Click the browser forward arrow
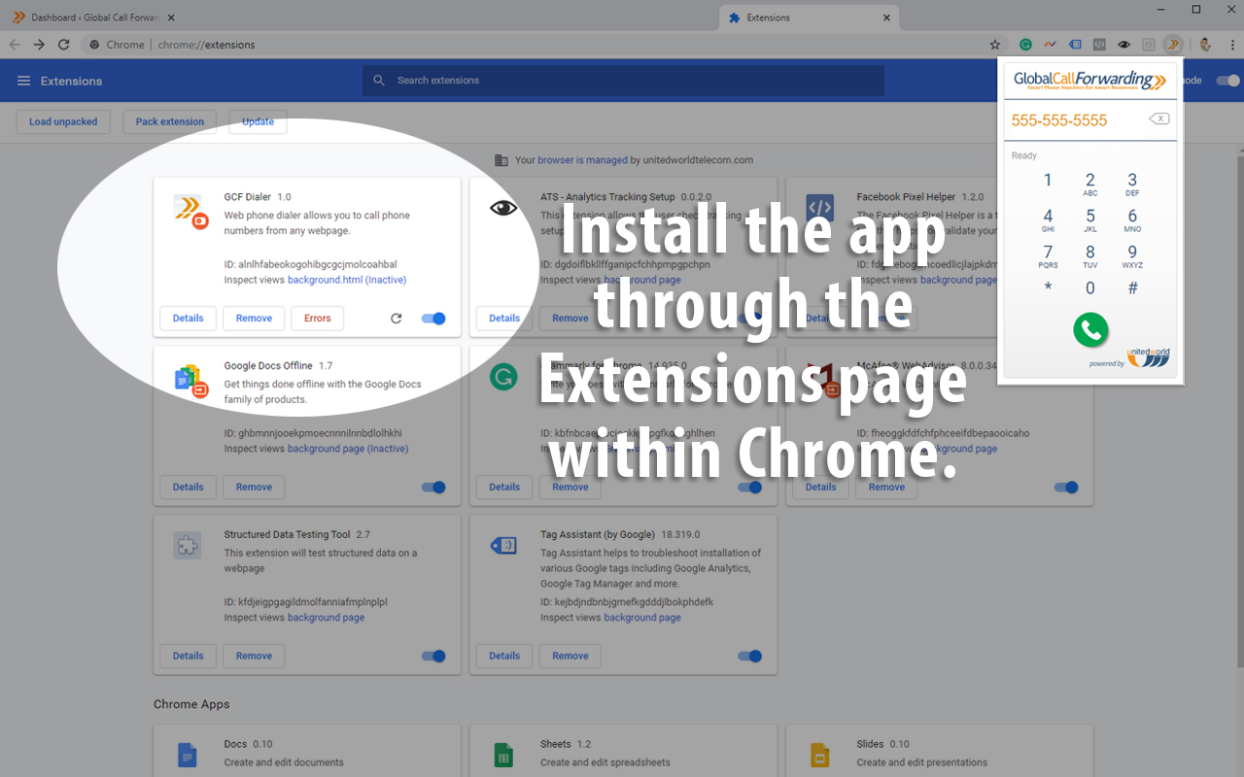The image size is (1244, 777). [x=39, y=45]
